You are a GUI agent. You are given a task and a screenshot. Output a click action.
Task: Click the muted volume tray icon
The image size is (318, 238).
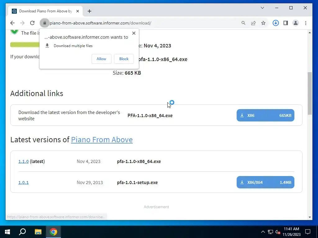coord(278,232)
